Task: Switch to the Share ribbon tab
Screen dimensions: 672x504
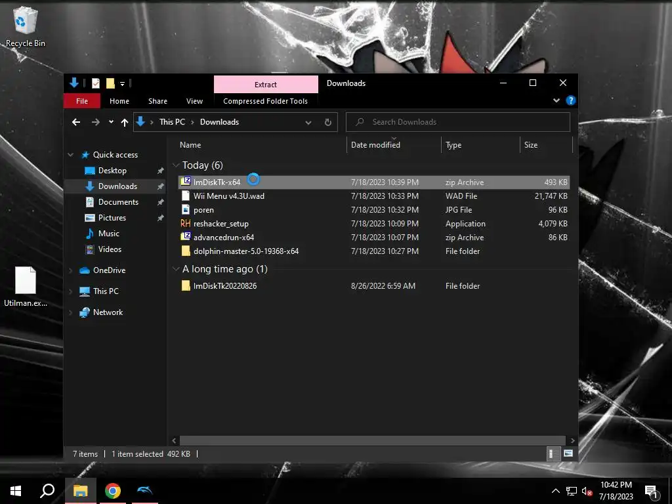Action: point(157,101)
